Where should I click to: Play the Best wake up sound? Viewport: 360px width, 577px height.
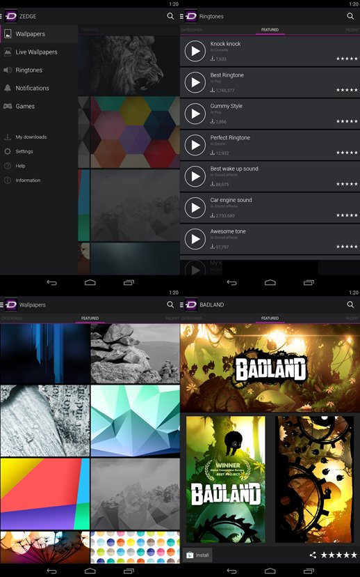[x=195, y=176]
